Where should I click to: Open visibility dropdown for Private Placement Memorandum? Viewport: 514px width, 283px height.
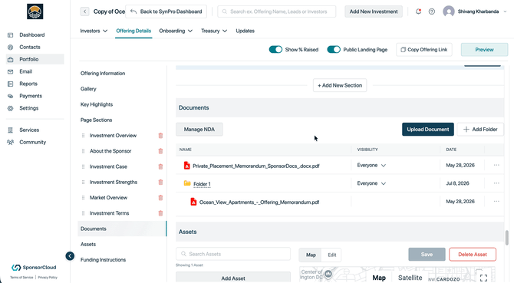tap(371, 166)
